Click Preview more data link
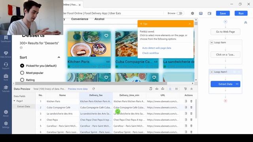 77,89
